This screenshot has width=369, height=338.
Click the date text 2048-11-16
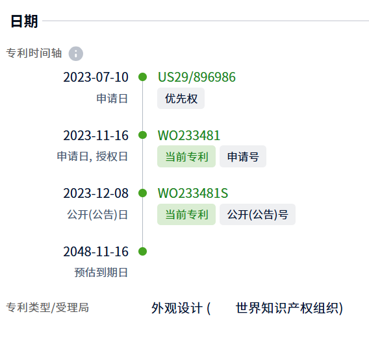[x=95, y=252]
